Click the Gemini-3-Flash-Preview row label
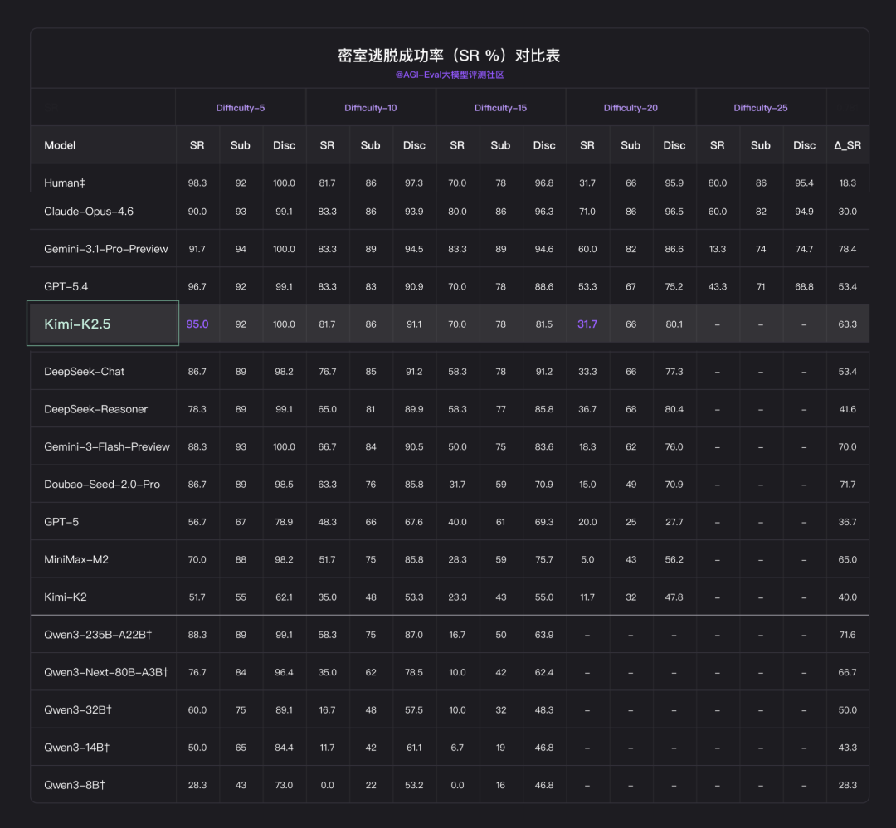The width and height of the screenshot is (896, 828). (x=107, y=447)
